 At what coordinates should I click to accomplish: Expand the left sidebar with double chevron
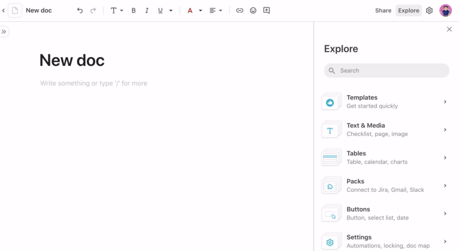click(x=4, y=32)
